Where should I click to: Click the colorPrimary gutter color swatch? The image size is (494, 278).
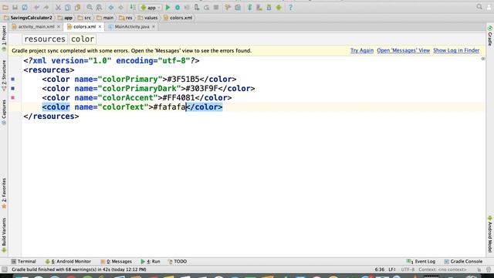pyautogui.click(x=13, y=79)
